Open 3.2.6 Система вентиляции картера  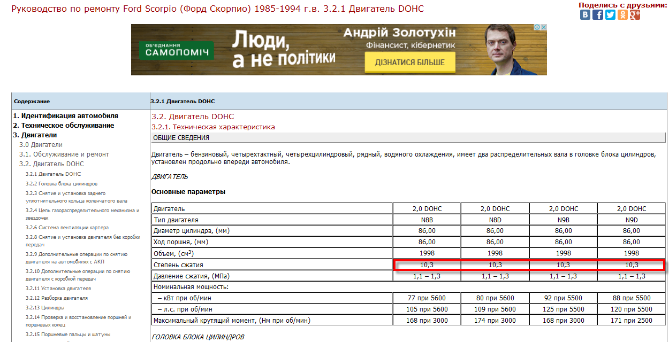[x=67, y=227]
